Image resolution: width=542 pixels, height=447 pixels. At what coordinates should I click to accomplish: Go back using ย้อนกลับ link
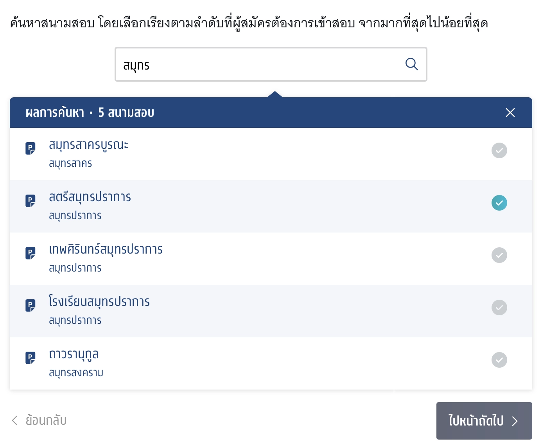pos(39,420)
